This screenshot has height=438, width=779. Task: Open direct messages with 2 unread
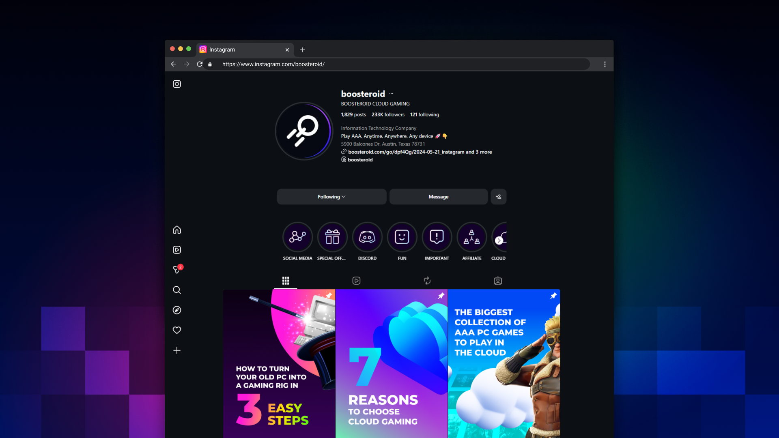(x=177, y=269)
